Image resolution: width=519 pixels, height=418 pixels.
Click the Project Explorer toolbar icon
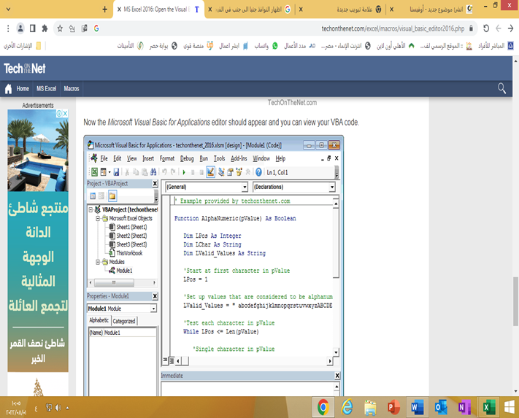(x=221, y=172)
